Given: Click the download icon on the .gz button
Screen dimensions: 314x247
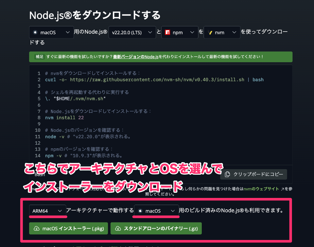Looking at the screenshot, I should point(118,228).
